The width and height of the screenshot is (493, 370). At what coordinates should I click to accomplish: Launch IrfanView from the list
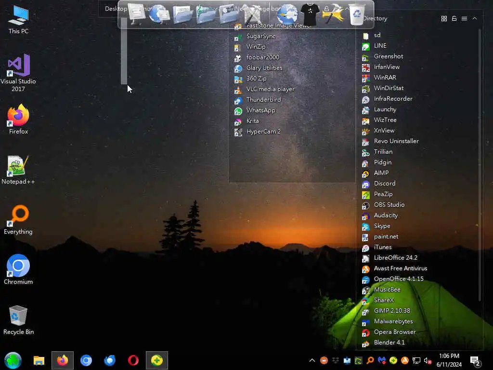click(x=381, y=67)
